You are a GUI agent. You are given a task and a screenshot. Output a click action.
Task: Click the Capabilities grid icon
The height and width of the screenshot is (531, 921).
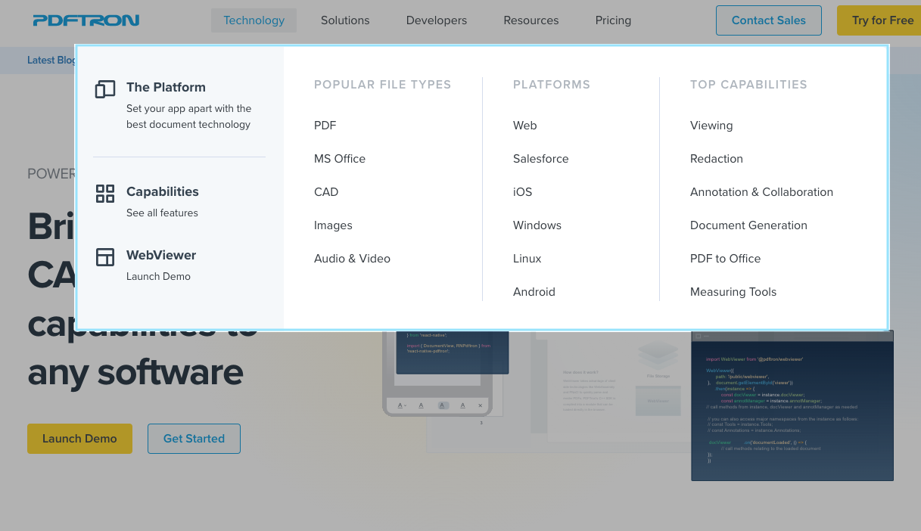pos(105,194)
